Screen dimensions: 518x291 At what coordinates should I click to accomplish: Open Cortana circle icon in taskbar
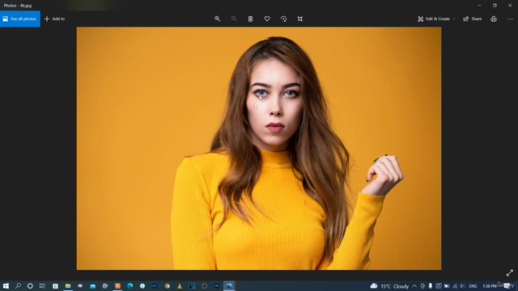pos(30,285)
